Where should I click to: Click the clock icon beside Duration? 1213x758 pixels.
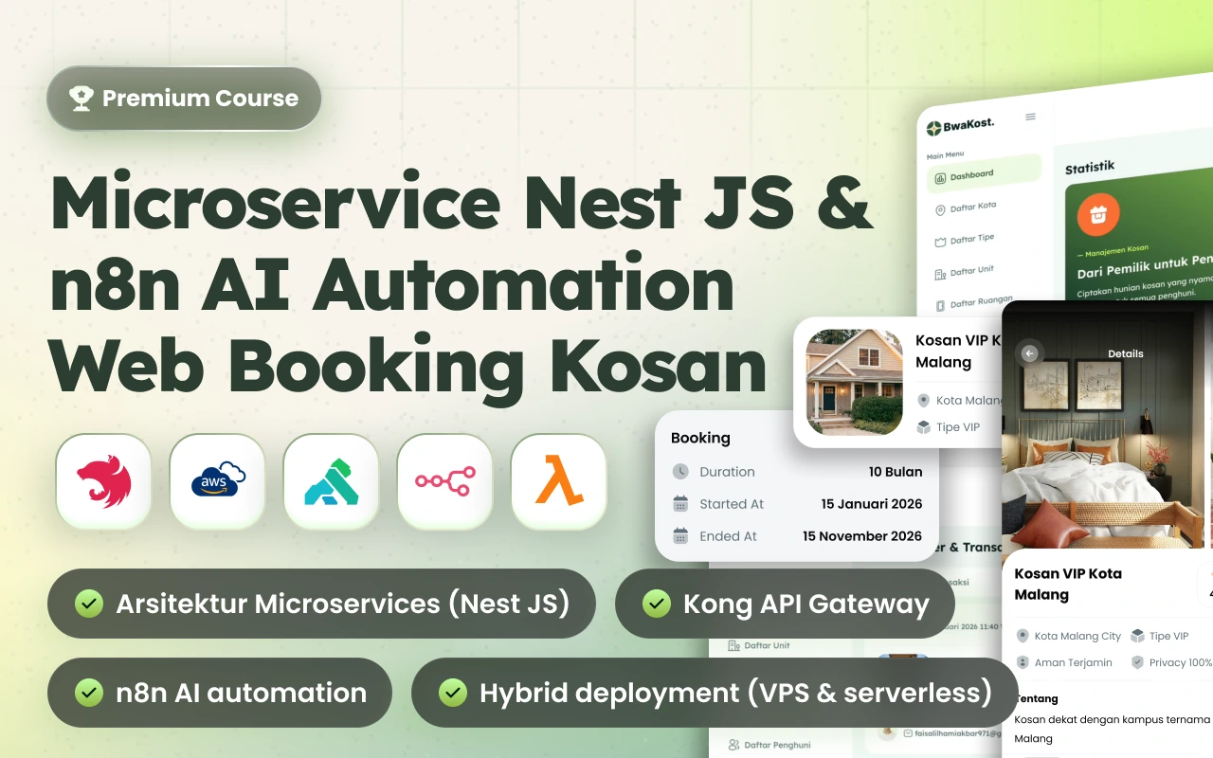[680, 471]
